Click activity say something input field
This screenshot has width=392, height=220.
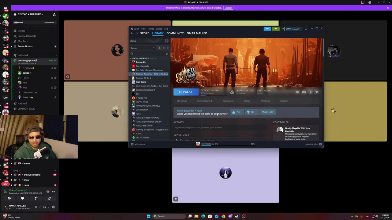point(220,128)
